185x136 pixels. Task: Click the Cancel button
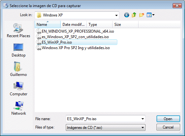click(x=168, y=127)
